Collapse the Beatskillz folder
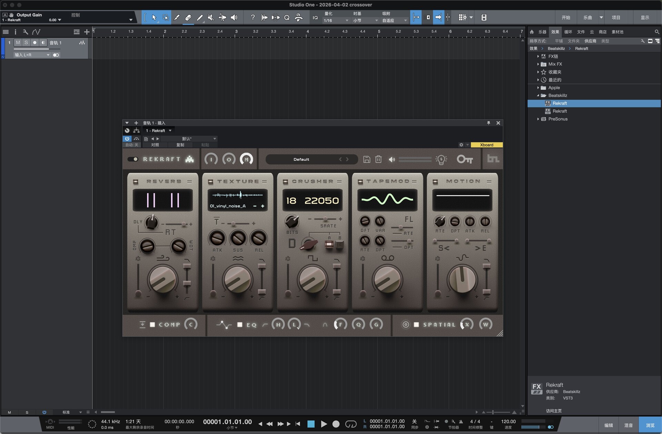662x434 pixels. [538, 95]
